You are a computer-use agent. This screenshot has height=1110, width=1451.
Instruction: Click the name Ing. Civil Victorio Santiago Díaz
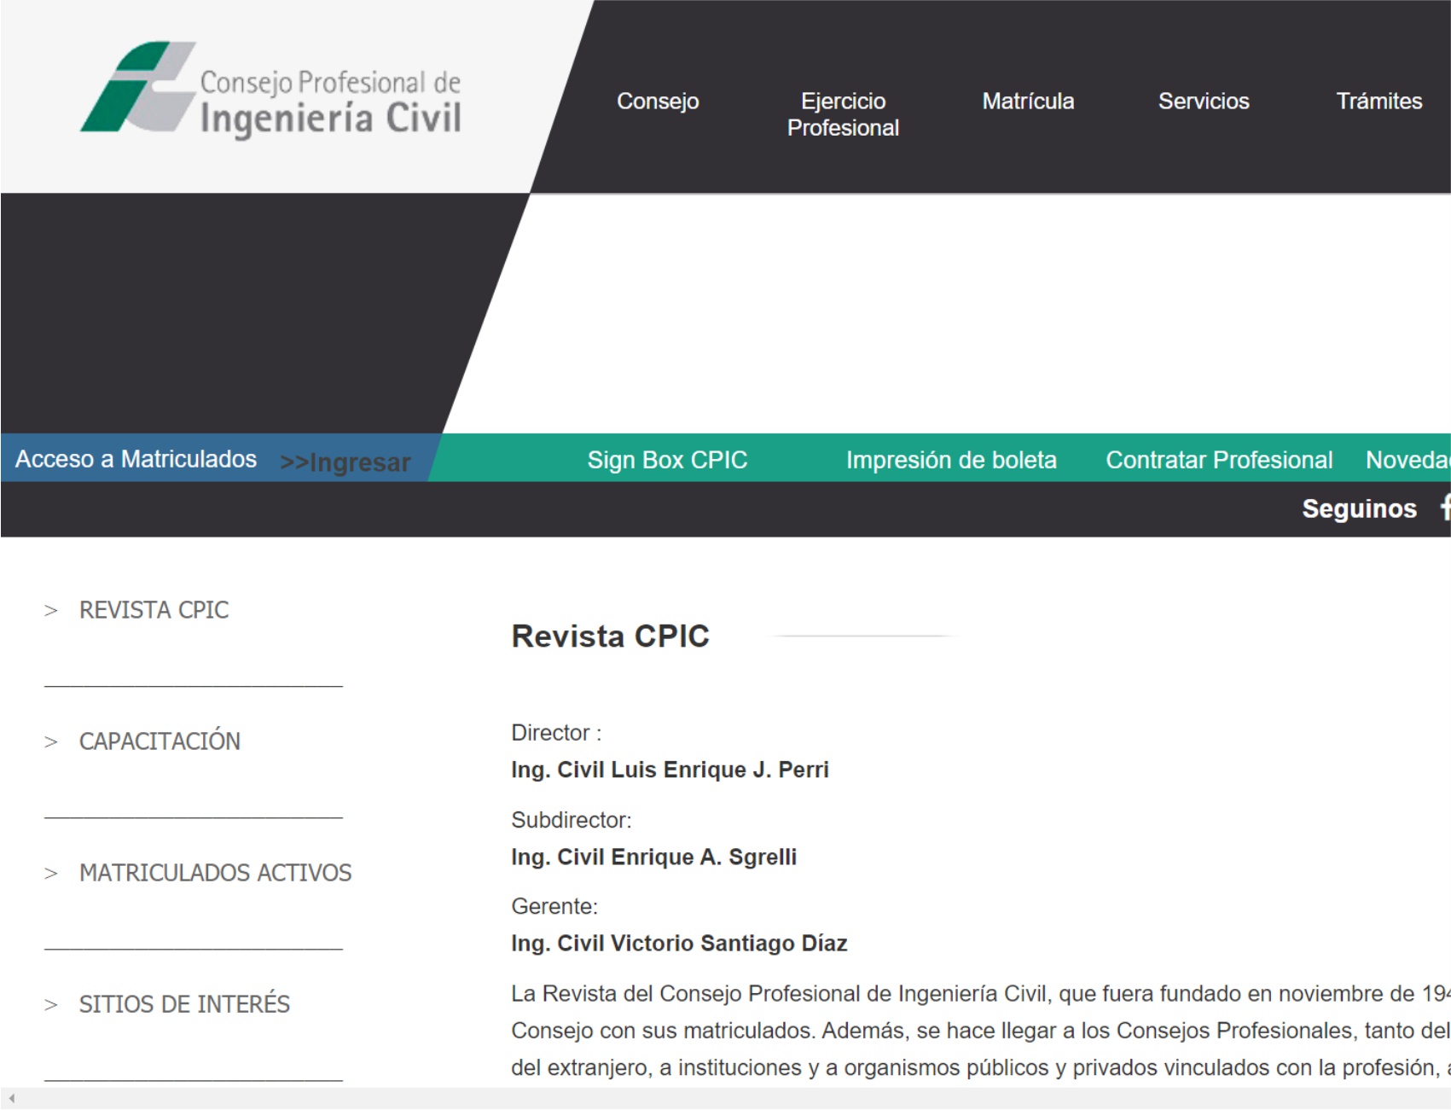pos(679,944)
